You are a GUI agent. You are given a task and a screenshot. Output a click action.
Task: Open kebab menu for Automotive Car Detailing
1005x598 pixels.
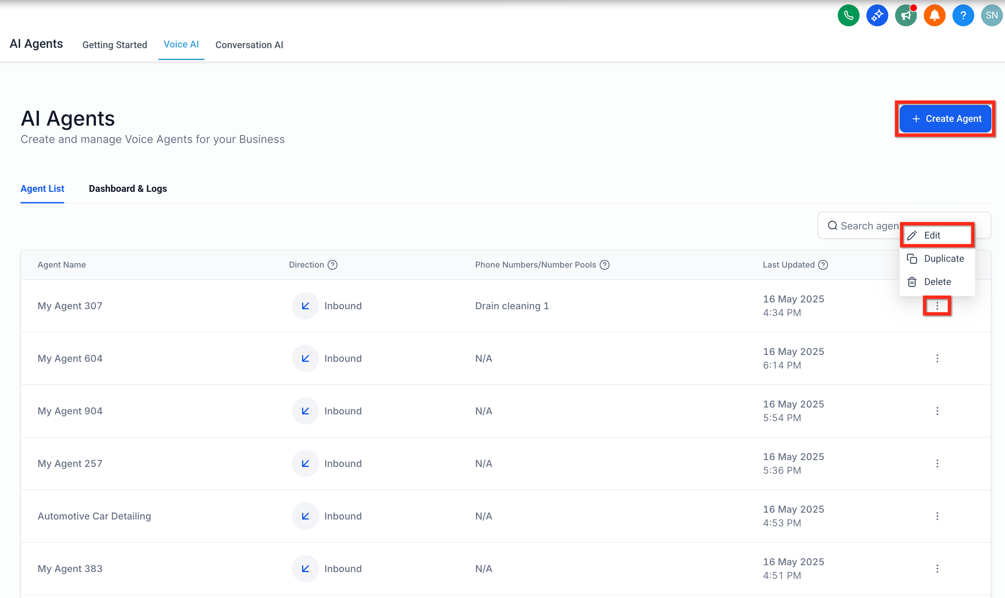[937, 516]
